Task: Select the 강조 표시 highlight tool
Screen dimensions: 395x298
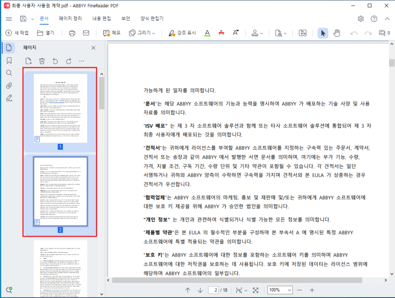Action: tap(182, 33)
